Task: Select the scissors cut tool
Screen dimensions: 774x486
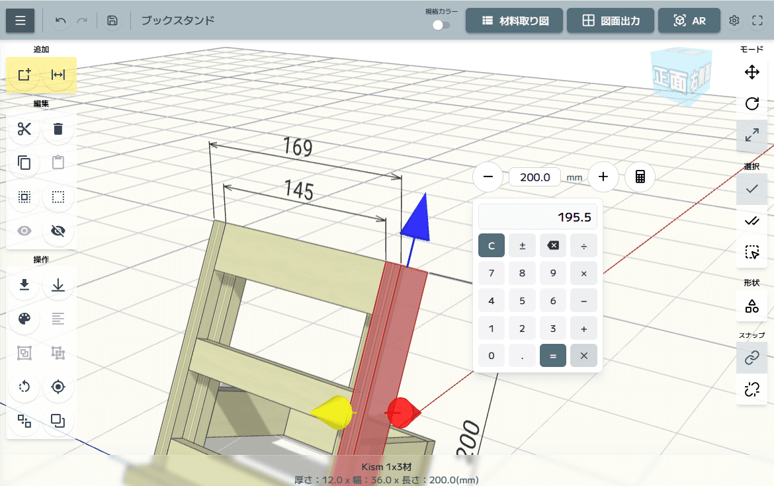Action: coord(24,129)
